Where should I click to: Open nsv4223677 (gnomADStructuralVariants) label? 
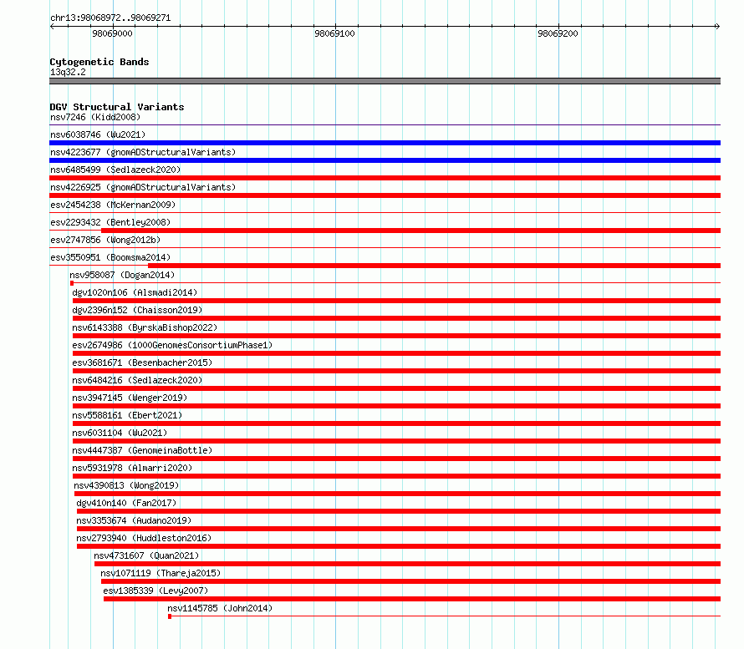pos(143,152)
